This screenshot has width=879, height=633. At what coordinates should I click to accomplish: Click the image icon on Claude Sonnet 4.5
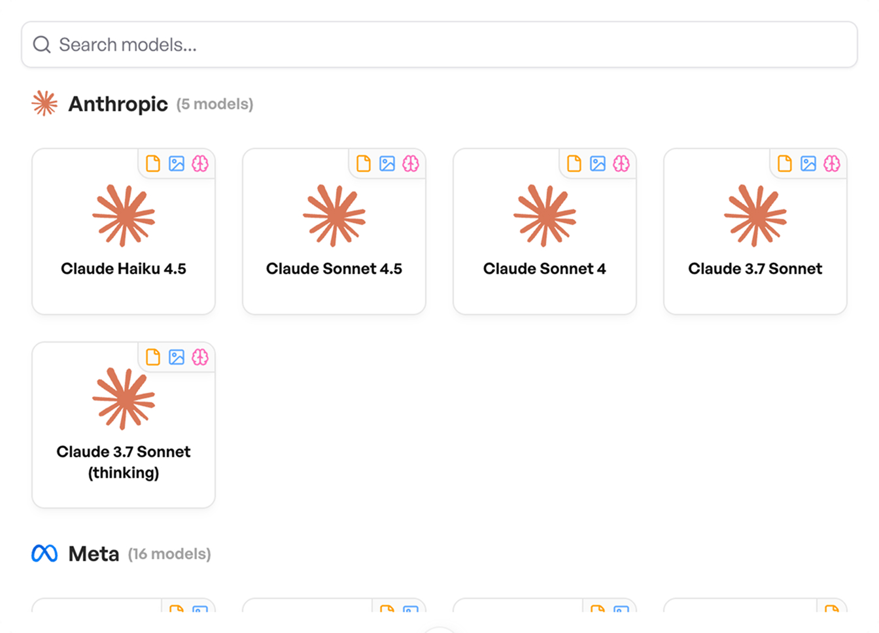(388, 163)
